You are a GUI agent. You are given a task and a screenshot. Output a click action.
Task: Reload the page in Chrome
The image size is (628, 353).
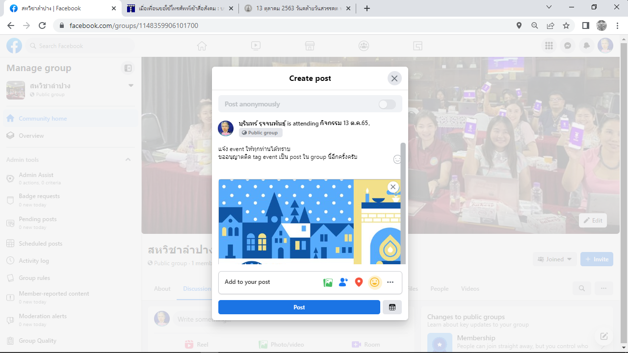[42, 25]
